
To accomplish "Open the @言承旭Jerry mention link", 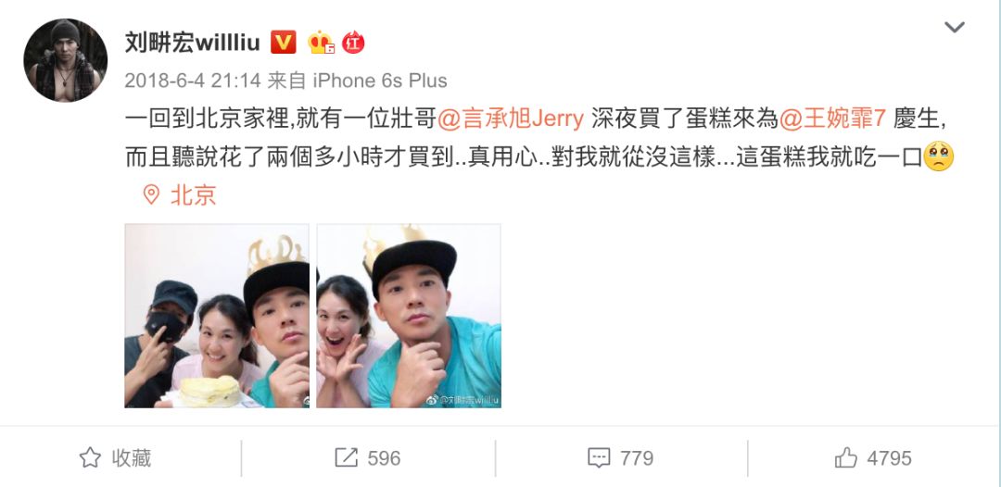I will [x=511, y=119].
